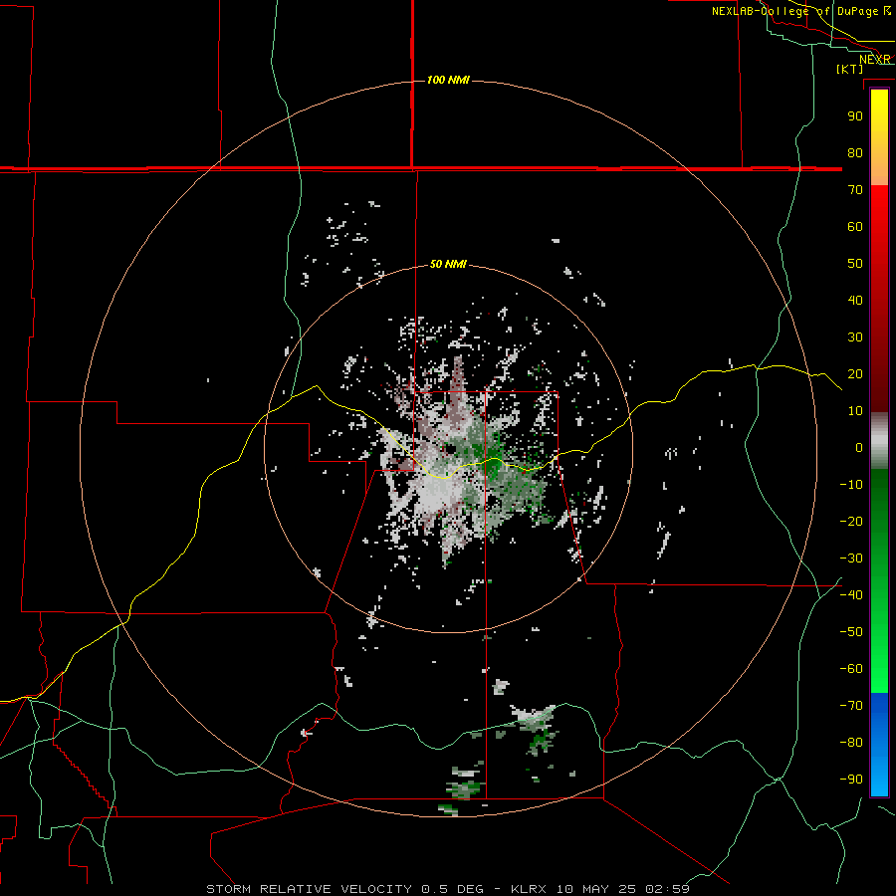Click the STORM RELATIVE VELOCITY product title

pyautogui.click(x=312, y=889)
